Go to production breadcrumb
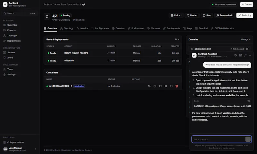Screen dimensions: 257x154 [x=74, y=4]
